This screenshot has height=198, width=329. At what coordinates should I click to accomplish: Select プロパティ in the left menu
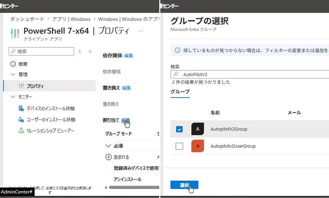(x=50, y=86)
